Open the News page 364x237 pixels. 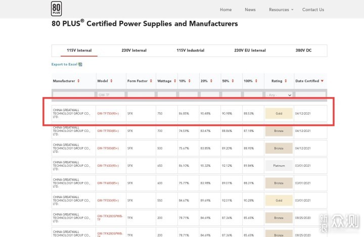click(x=250, y=10)
